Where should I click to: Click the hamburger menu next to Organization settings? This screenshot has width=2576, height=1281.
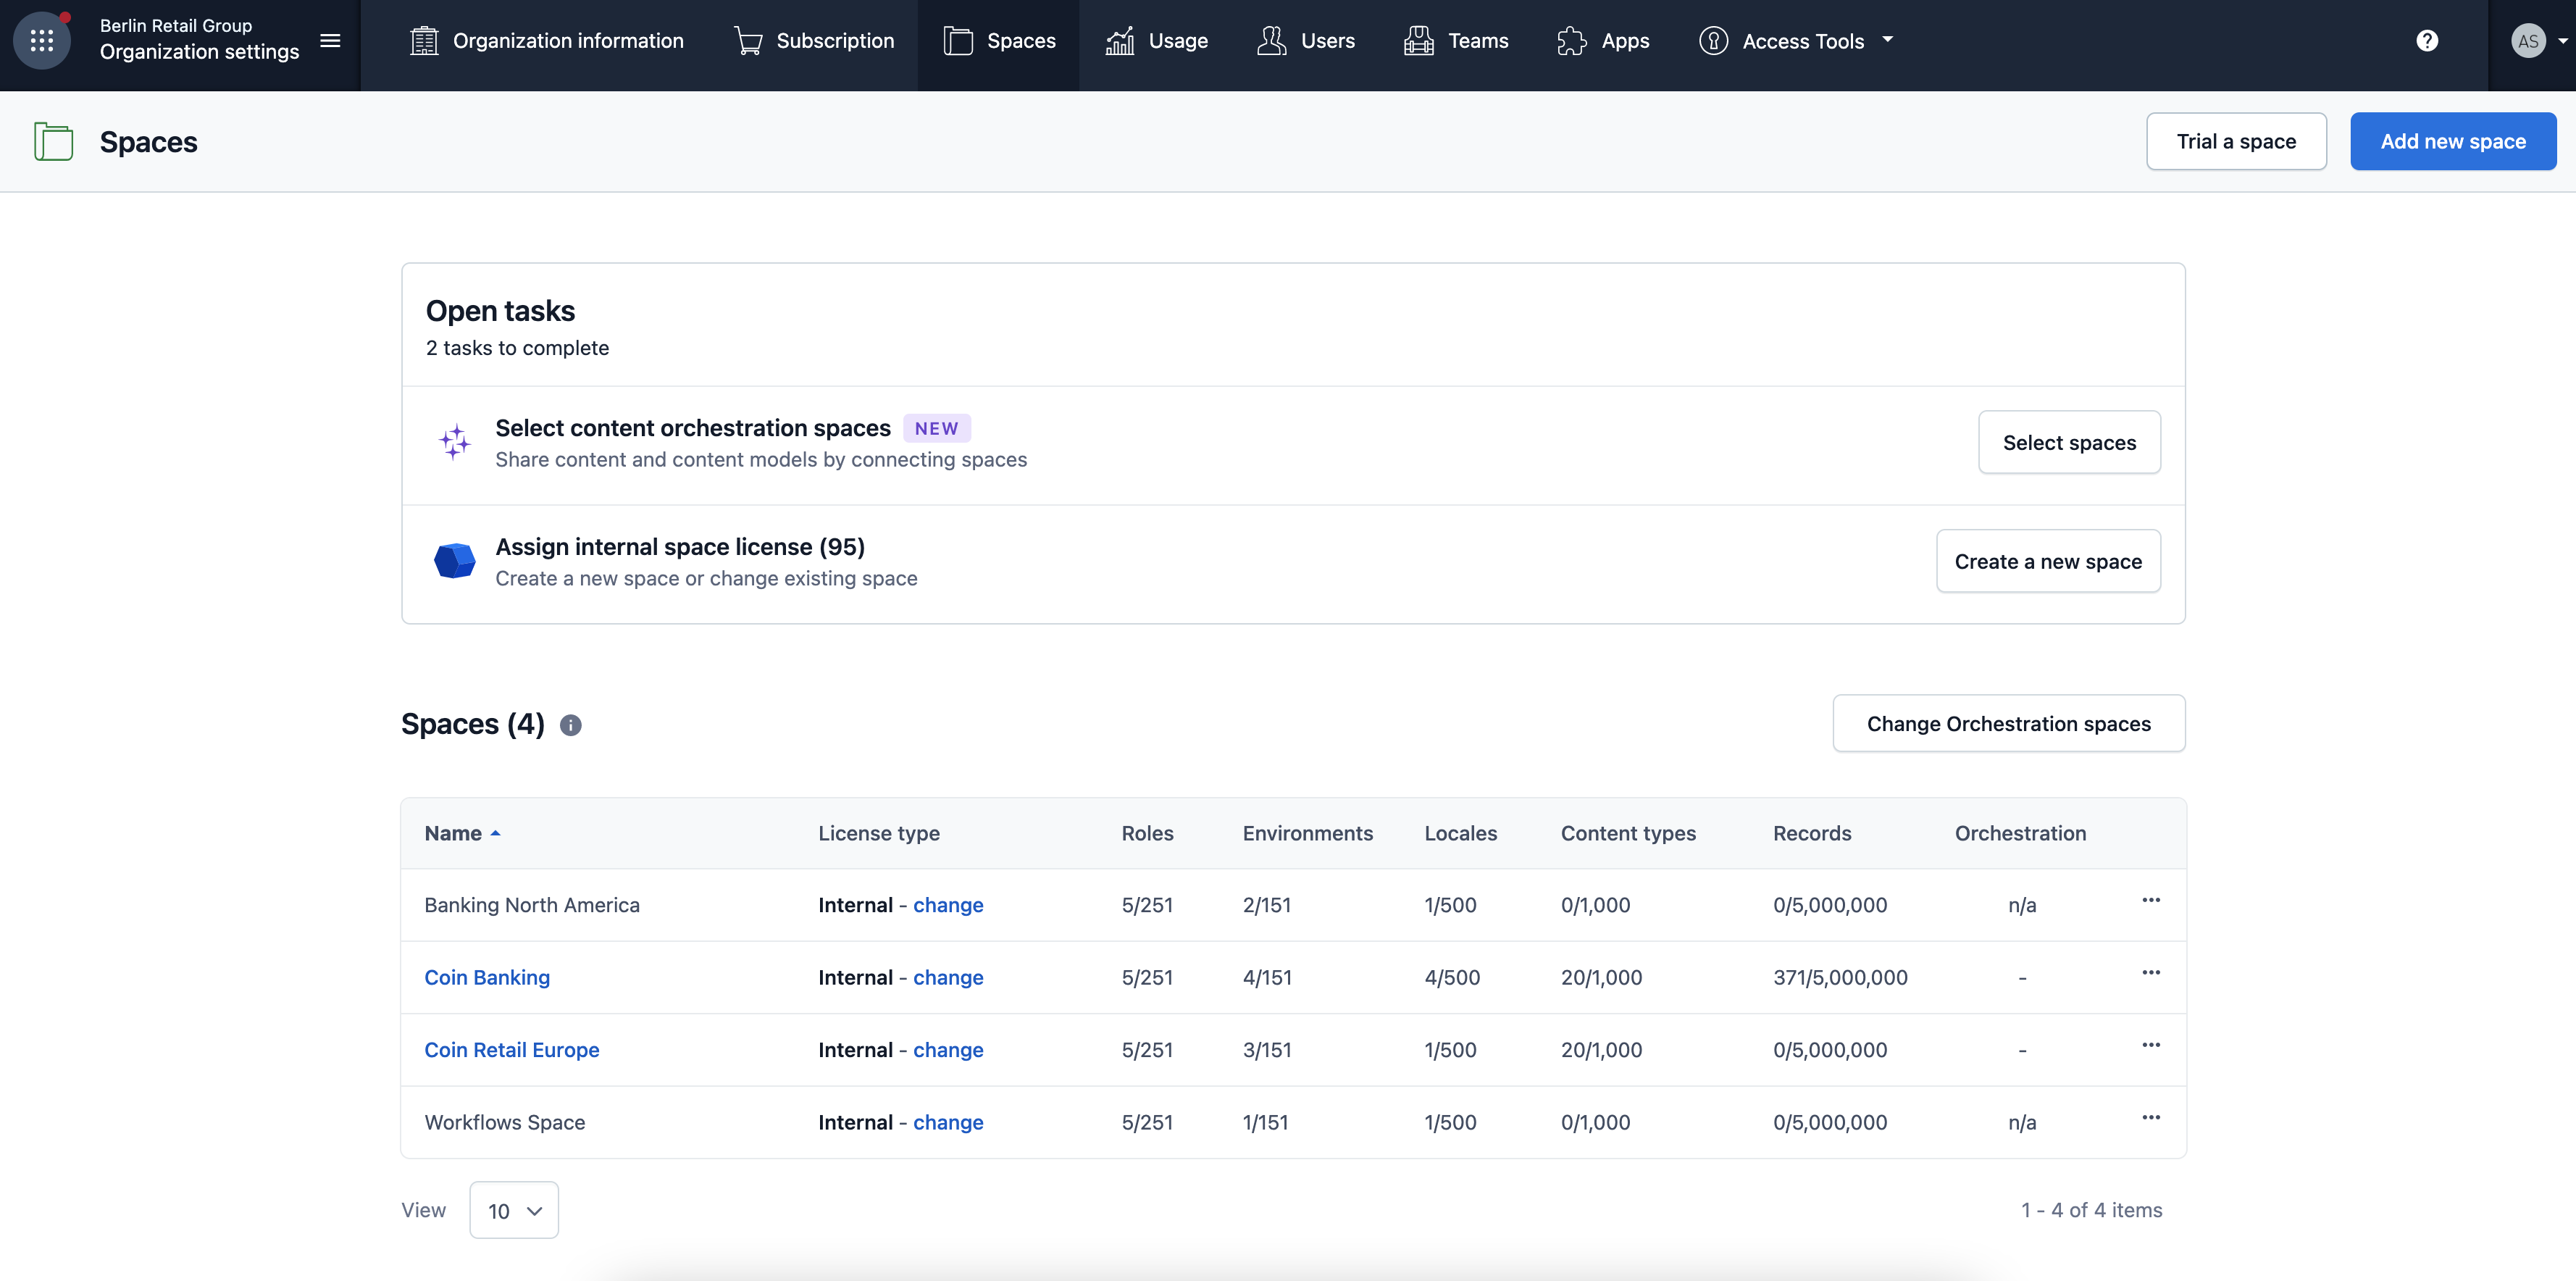330,41
